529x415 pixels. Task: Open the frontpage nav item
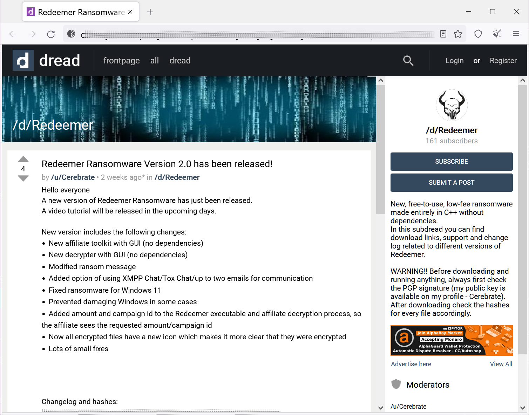(x=121, y=61)
